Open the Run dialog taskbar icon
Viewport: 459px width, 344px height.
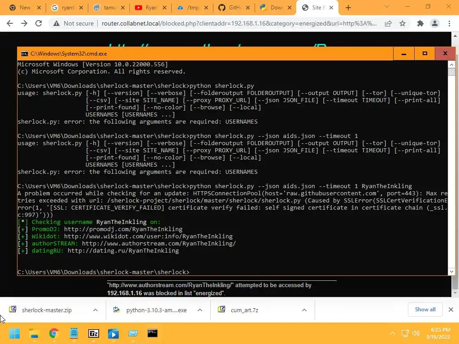[x=133, y=333]
